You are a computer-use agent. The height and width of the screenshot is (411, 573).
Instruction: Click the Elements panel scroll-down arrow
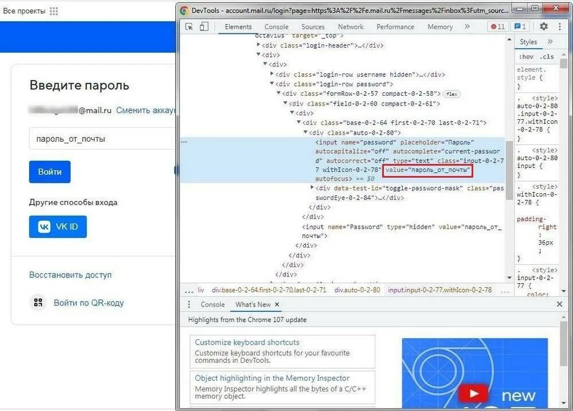pyautogui.click(x=509, y=278)
